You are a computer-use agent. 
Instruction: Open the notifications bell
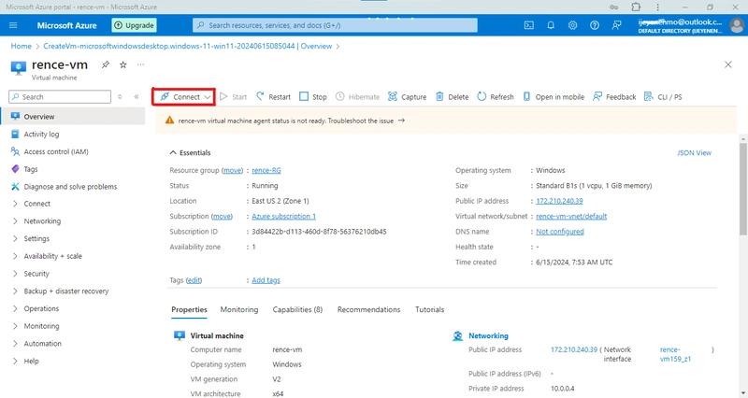[551, 25]
